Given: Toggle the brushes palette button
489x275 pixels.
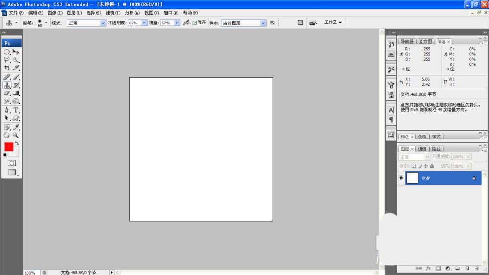Looking at the screenshot, I should [x=300, y=23].
